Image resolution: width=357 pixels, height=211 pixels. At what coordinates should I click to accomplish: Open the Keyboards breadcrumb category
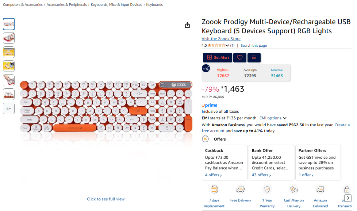coord(154,5)
